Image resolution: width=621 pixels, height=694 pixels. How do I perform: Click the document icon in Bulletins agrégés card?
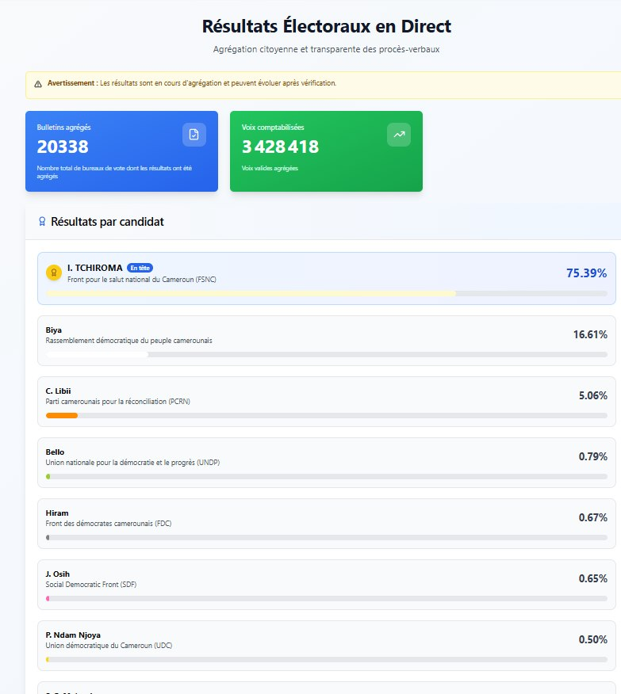[194, 135]
